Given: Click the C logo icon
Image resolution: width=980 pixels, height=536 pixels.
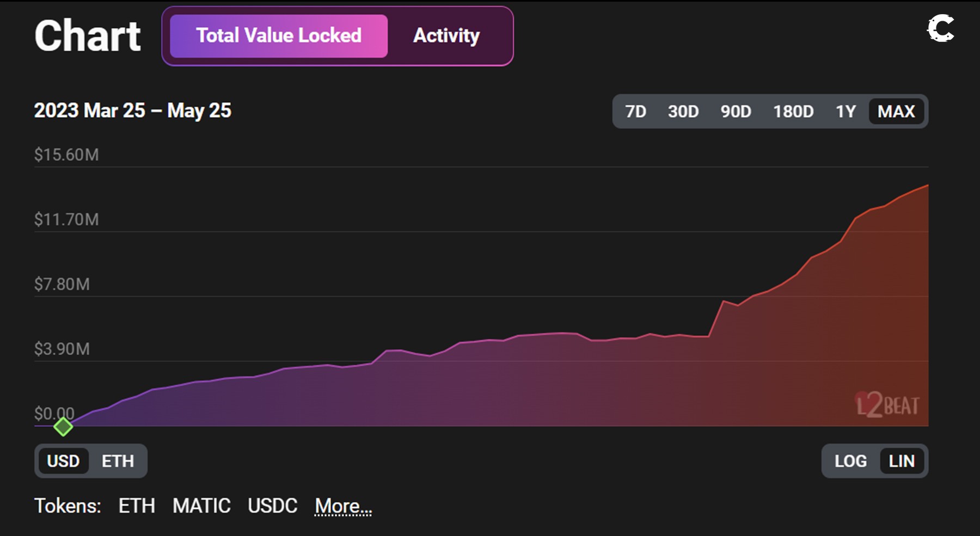Looking at the screenshot, I should (x=941, y=28).
